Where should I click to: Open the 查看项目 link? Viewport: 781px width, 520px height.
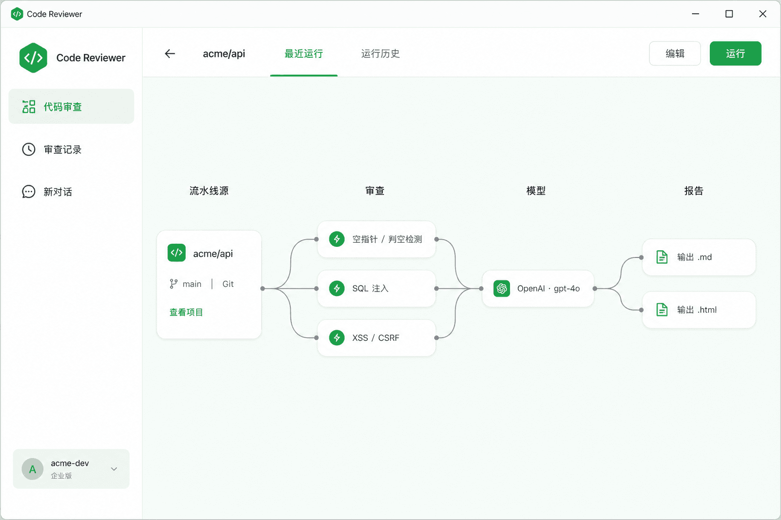click(186, 312)
